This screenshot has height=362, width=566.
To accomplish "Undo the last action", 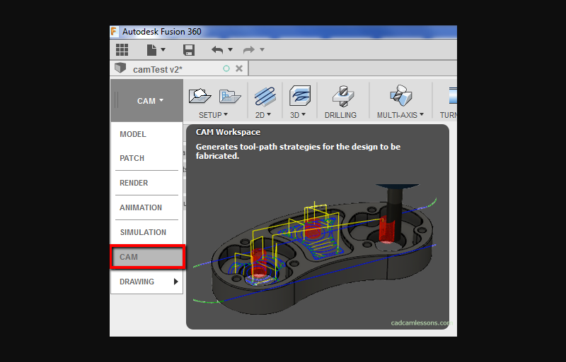I will click(x=217, y=49).
